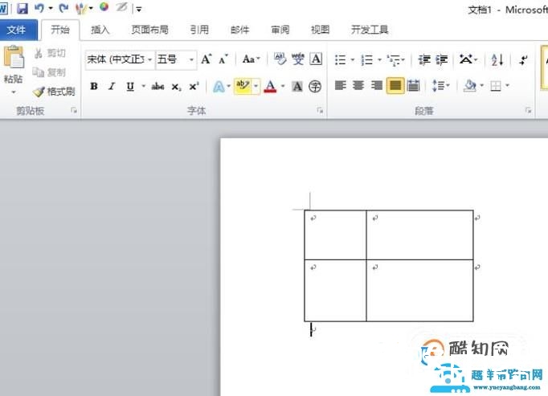Click inside the bottom-right table cell
Screen dimensions: 548x396
click(419, 291)
